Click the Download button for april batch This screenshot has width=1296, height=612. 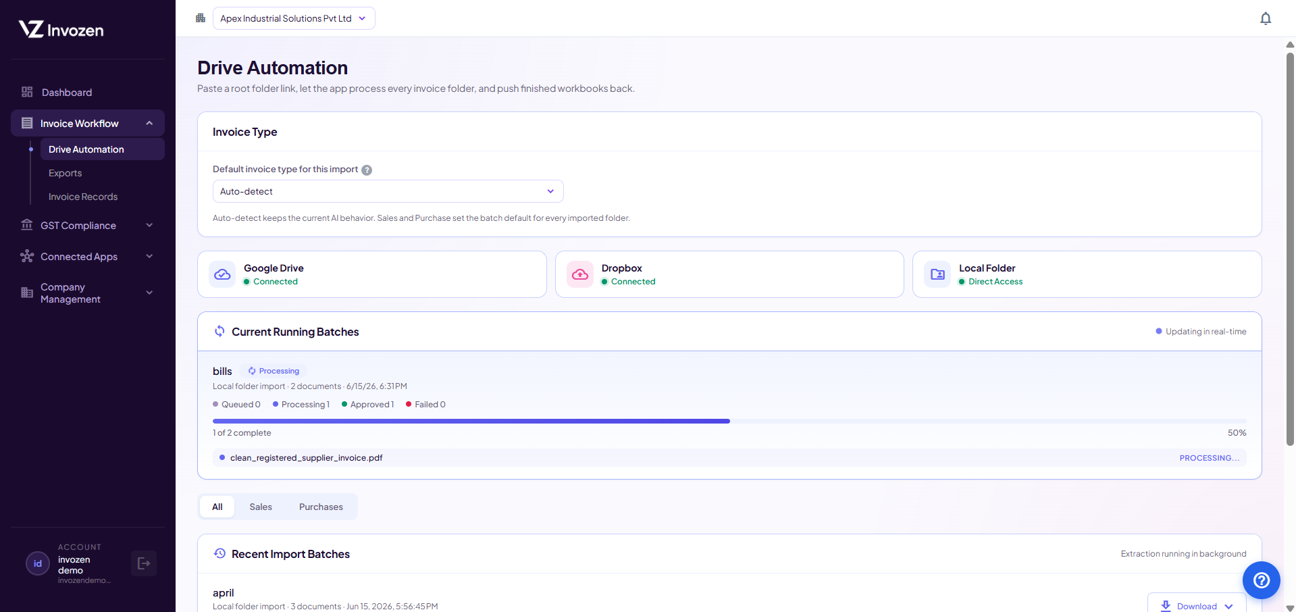pos(1197,604)
